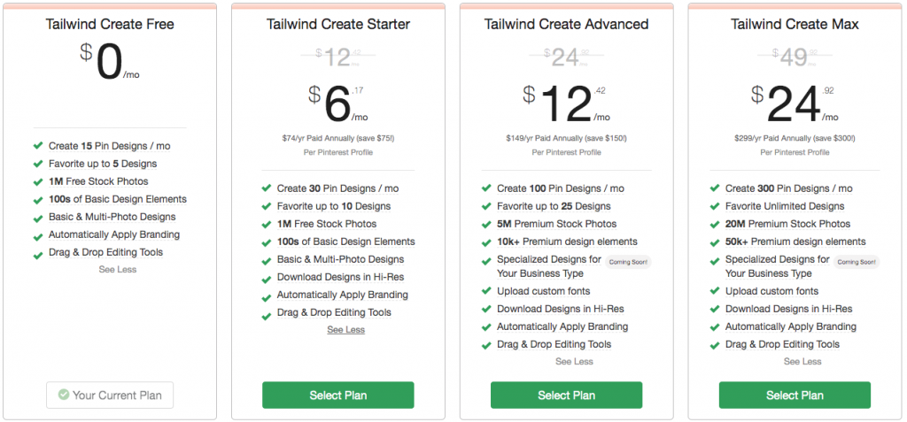Click Coming Soon badge in Max plan
Image resolution: width=907 pixels, height=422 pixels.
click(x=857, y=262)
